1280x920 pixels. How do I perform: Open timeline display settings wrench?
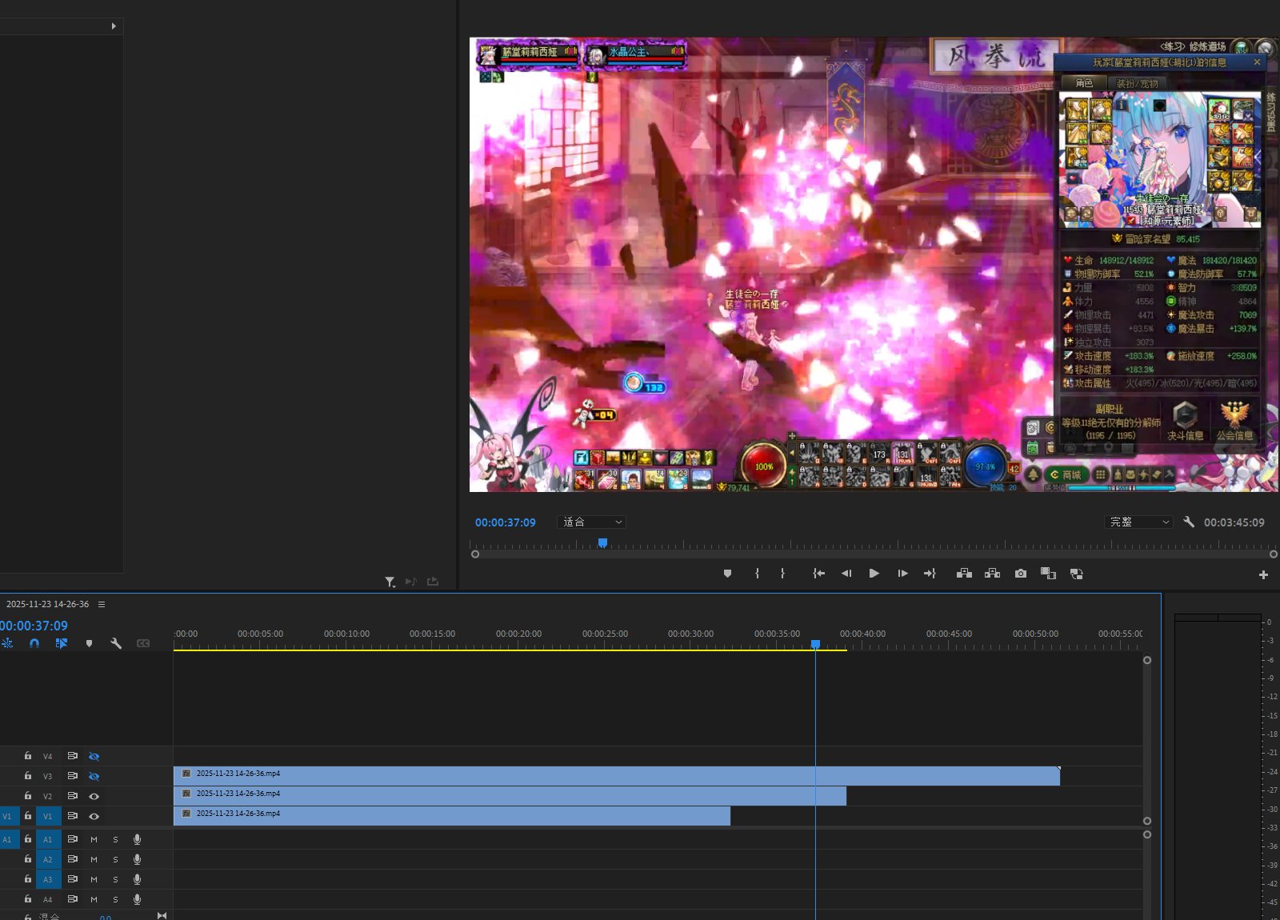116,643
